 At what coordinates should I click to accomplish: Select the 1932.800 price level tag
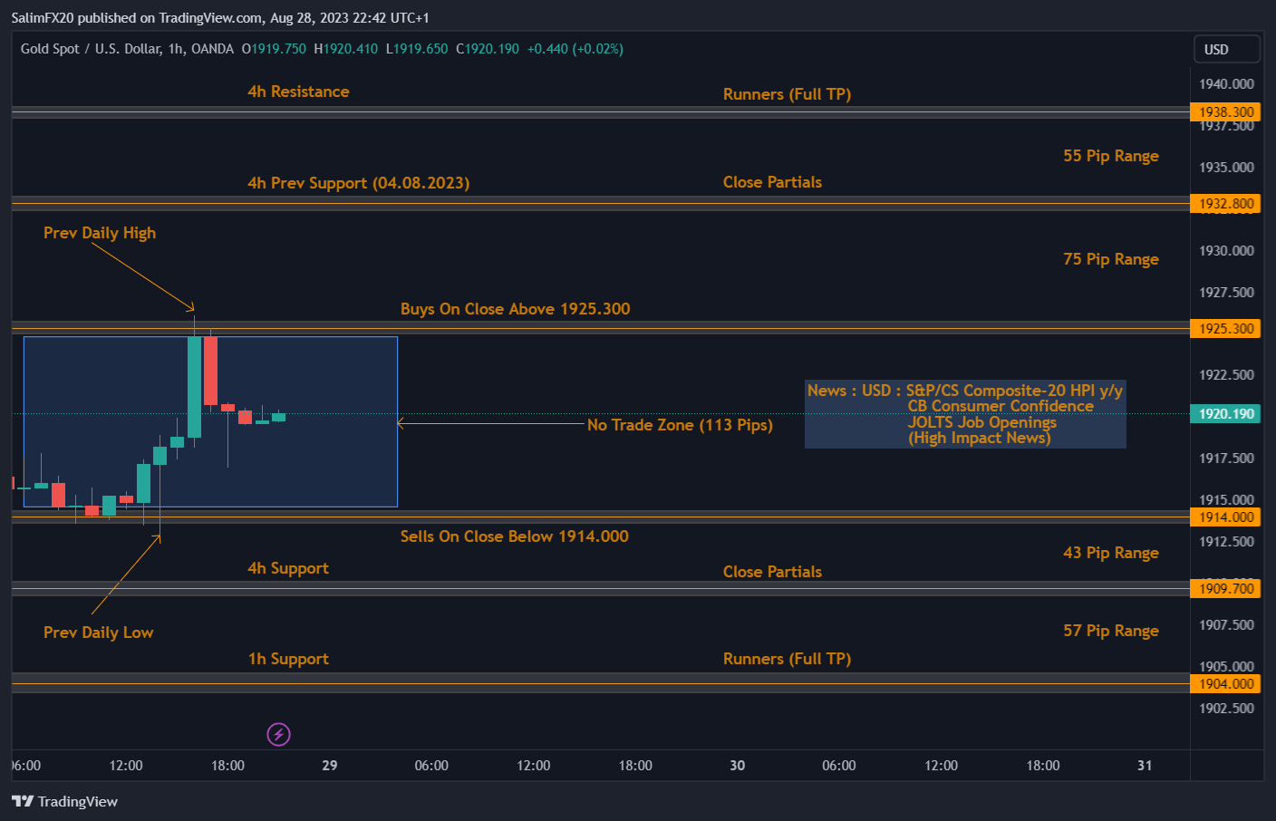[1225, 204]
